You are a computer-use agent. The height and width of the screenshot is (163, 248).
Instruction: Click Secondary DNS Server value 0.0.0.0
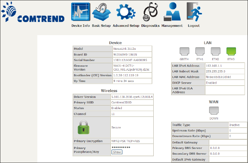click(x=215, y=154)
